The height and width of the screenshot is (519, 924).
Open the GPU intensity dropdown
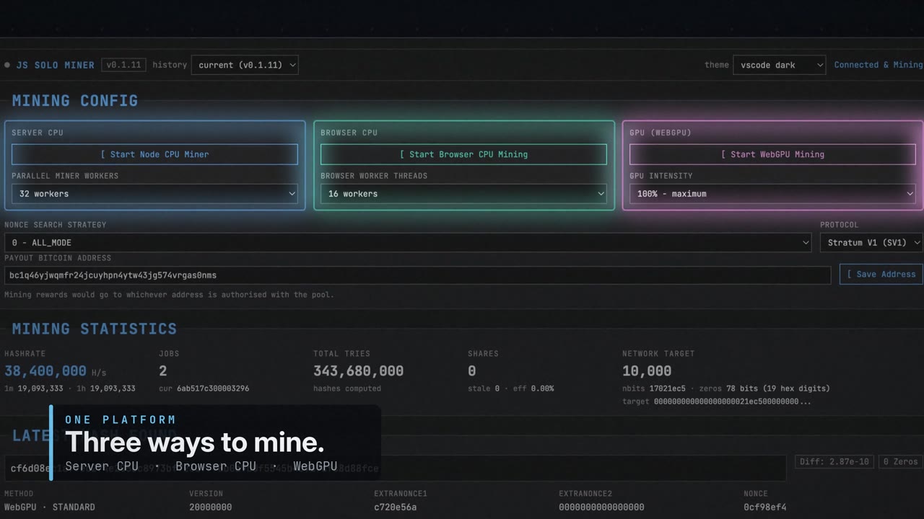coord(772,194)
